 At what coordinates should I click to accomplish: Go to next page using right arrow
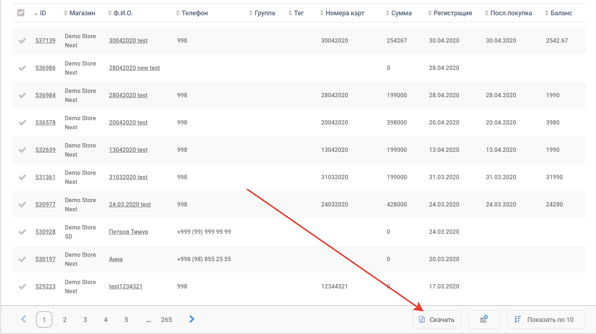pyautogui.click(x=192, y=319)
